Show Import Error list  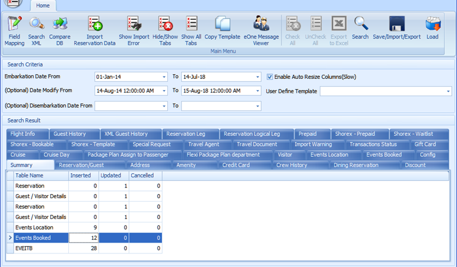coord(134,31)
